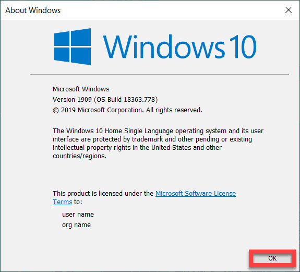Click the 'org name' licensee text
300x272 pixels.
(x=76, y=225)
